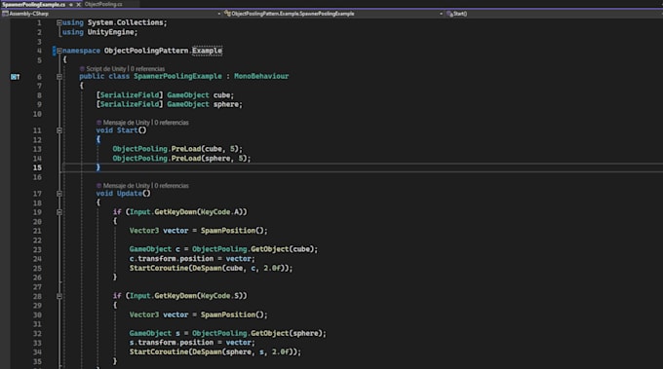The image size is (663, 369).
Task: Click line number 23 in the margin
Action: tap(37, 249)
